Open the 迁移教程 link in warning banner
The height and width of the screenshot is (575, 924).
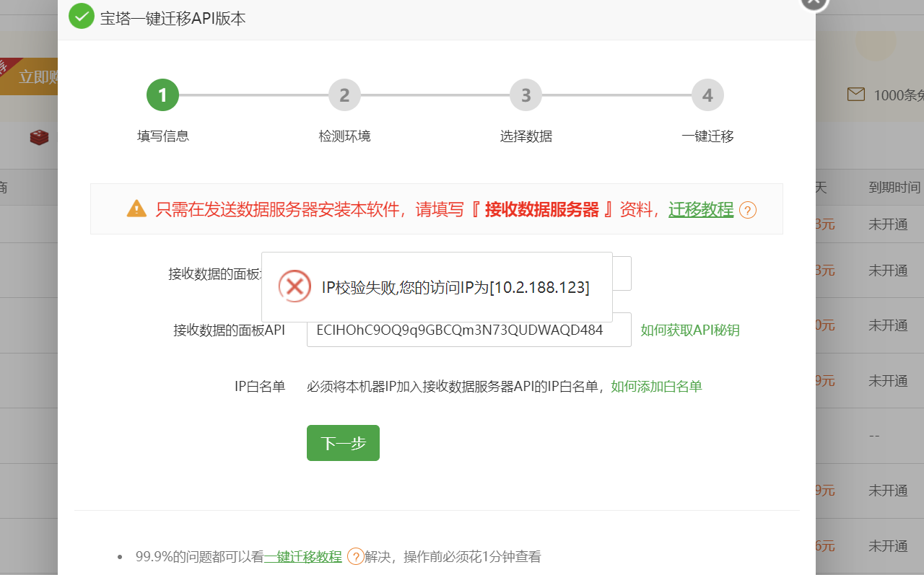pos(701,209)
